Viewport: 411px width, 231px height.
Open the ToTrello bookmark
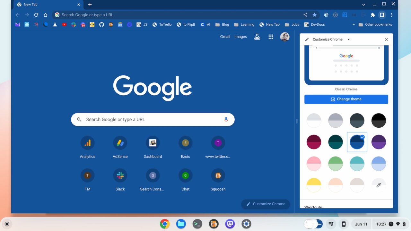click(162, 24)
